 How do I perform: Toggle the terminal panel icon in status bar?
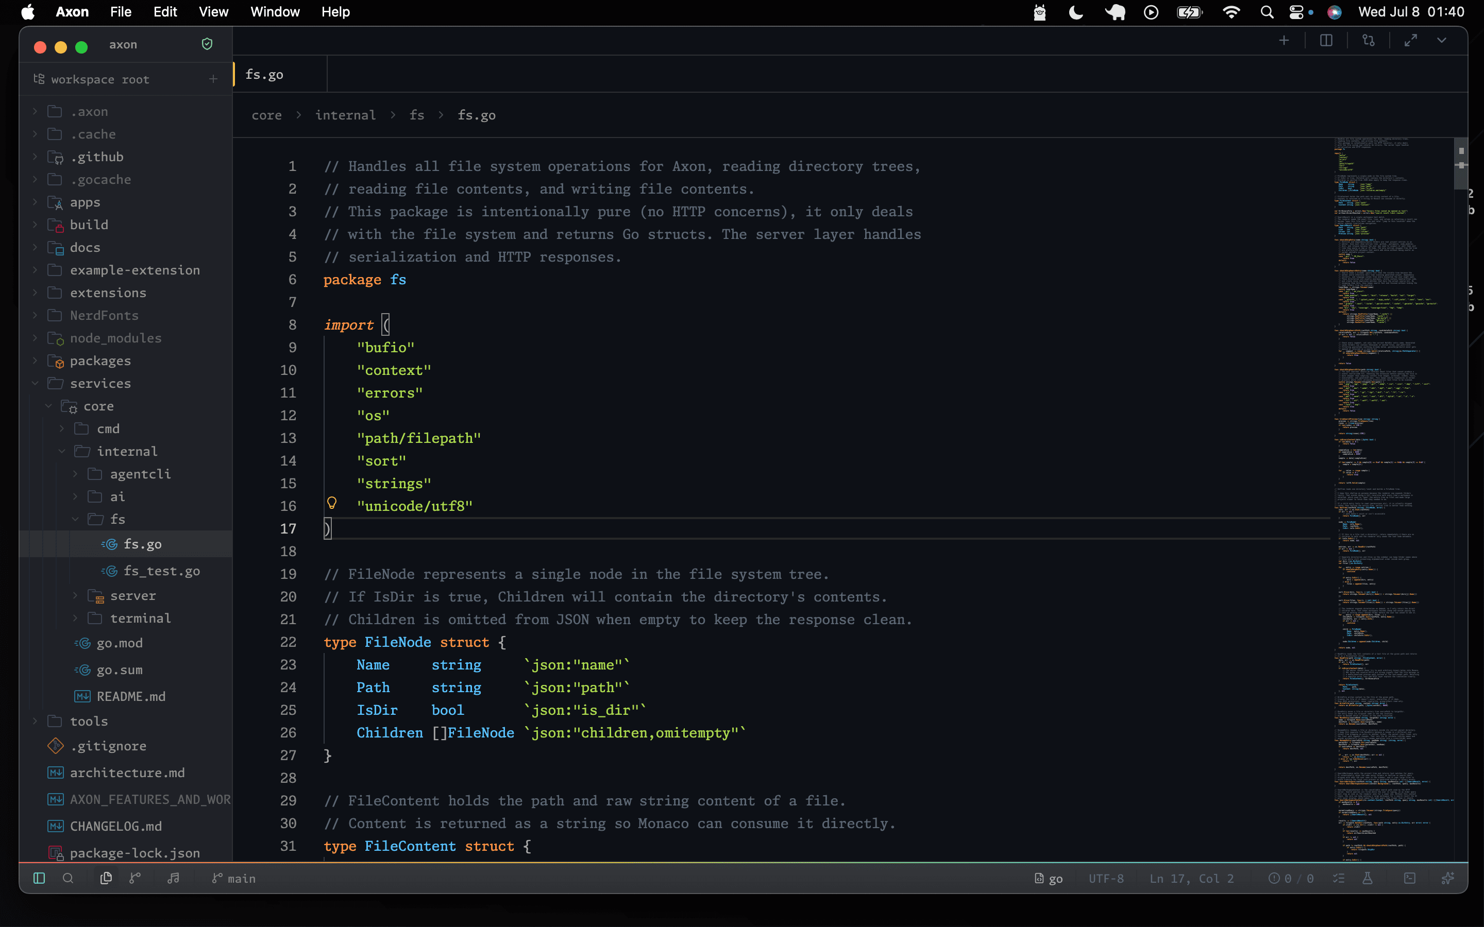1410,878
